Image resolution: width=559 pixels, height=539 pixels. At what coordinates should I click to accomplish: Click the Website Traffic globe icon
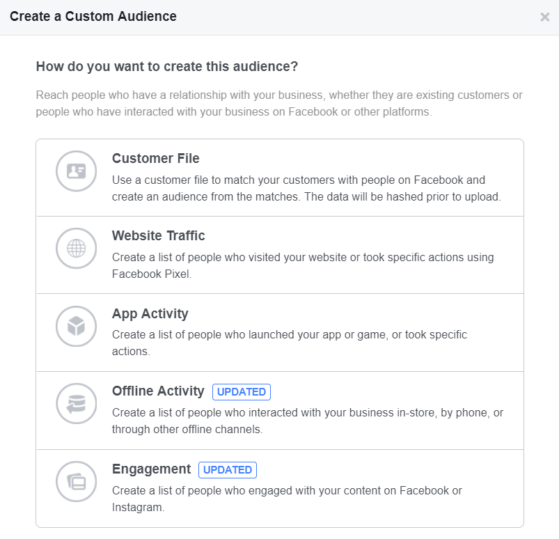(76, 249)
